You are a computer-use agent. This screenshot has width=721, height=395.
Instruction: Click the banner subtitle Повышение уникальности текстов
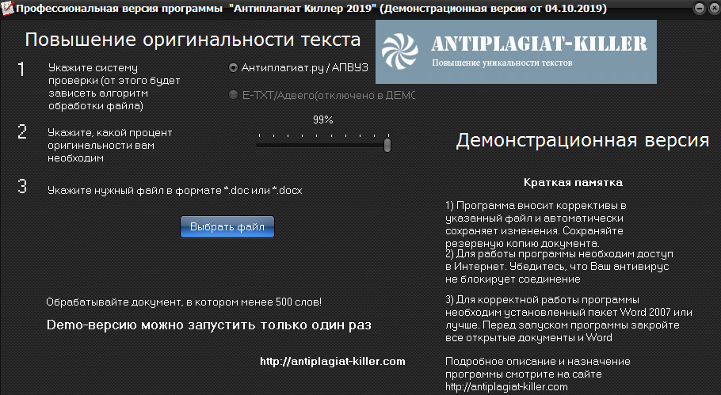coord(502,63)
